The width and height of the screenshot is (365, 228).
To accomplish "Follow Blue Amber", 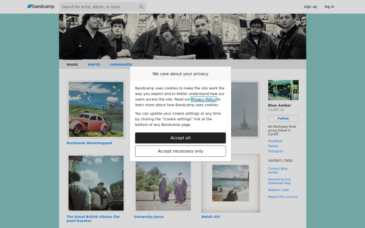I will click(x=283, y=119).
